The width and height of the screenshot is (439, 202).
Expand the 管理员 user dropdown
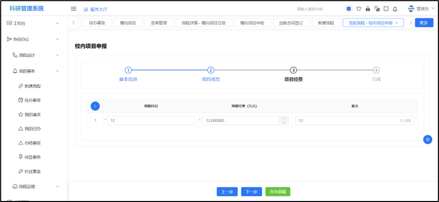coord(419,9)
